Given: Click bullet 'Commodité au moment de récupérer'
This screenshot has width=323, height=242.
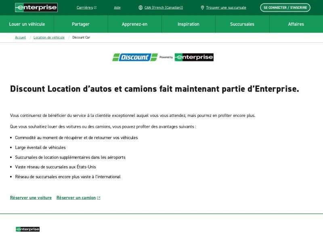Looking at the screenshot, I should [76, 138].
